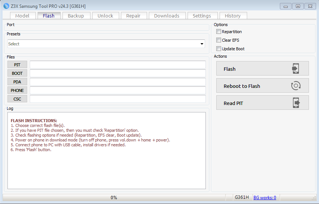The width and height of the screenshot is (319, 204).
Task: Click the resize grip at window corner
Action: click(x=314, y=198)
